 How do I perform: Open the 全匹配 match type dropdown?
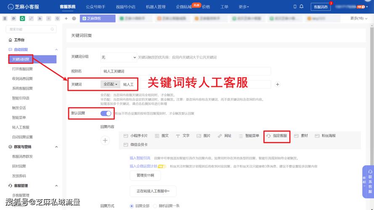111,84
